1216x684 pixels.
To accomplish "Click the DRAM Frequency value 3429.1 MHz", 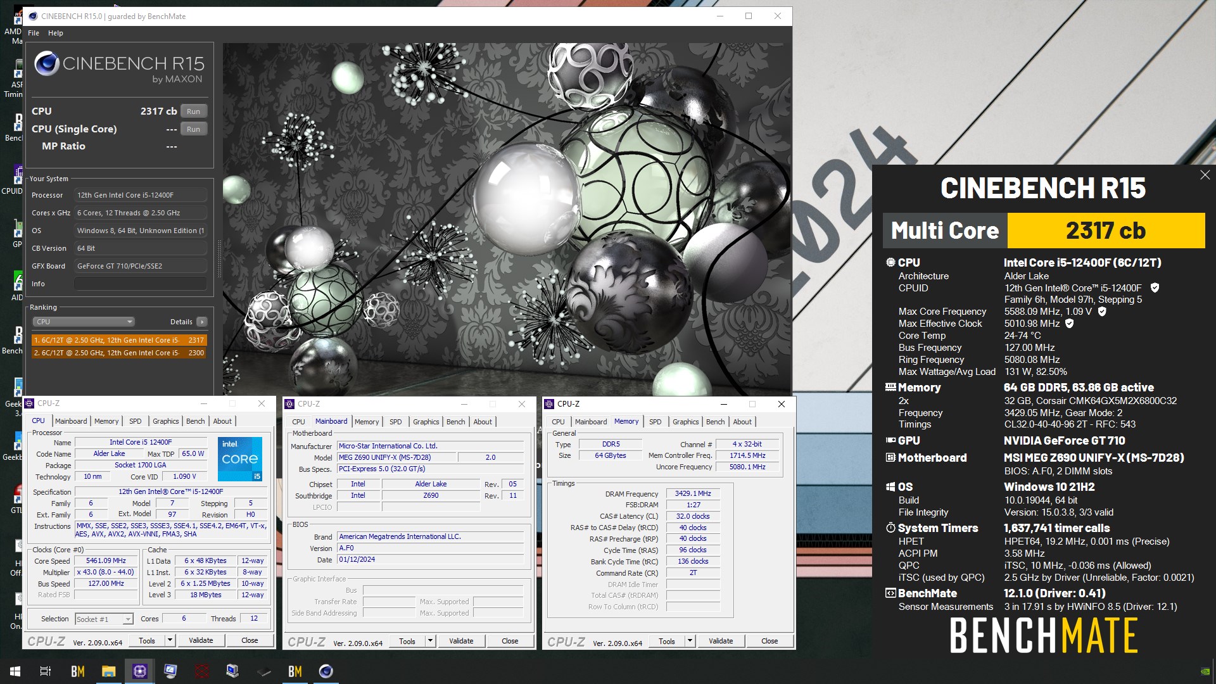I will (x=693, y=494).
